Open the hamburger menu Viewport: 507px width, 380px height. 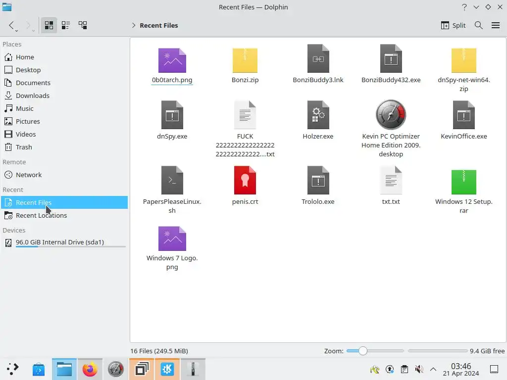pyautogui.click(x=496, y=25)
